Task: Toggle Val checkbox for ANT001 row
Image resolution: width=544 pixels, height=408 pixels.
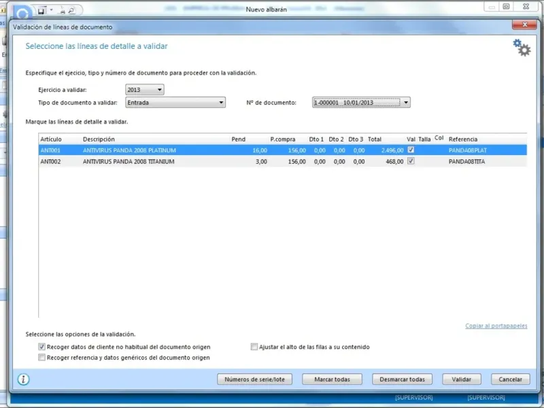Action: (411, 150)
